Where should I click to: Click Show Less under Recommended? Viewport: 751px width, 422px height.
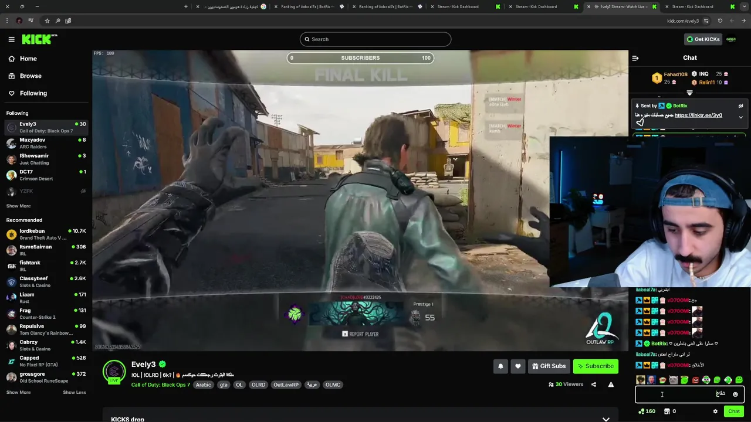[75, 392]
